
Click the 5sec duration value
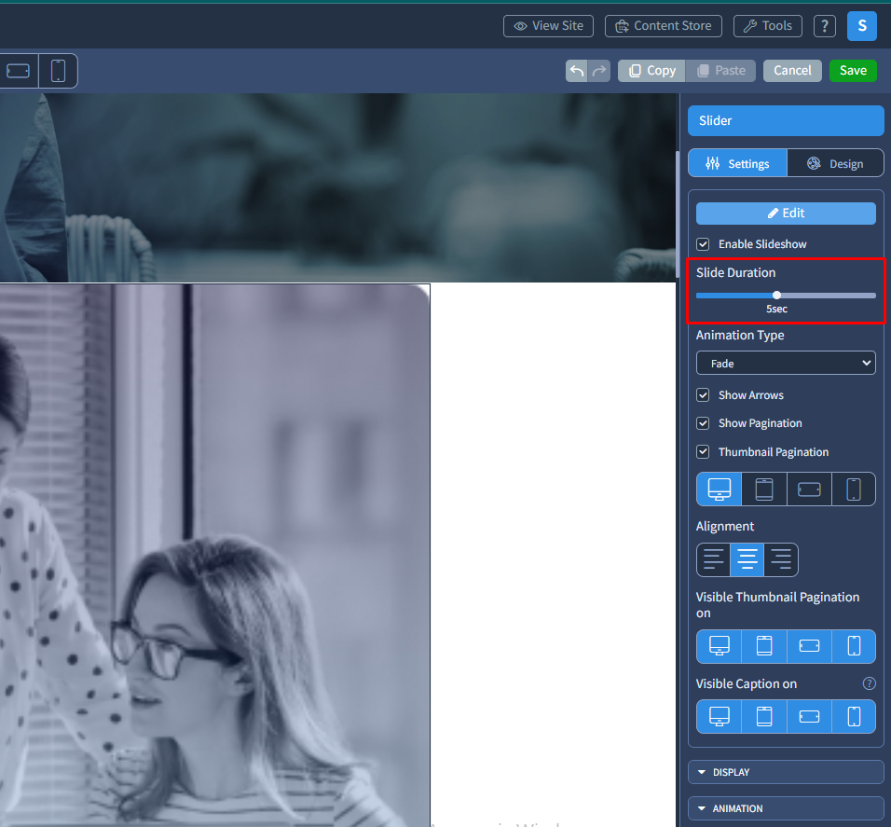click(x=776, y=309)
